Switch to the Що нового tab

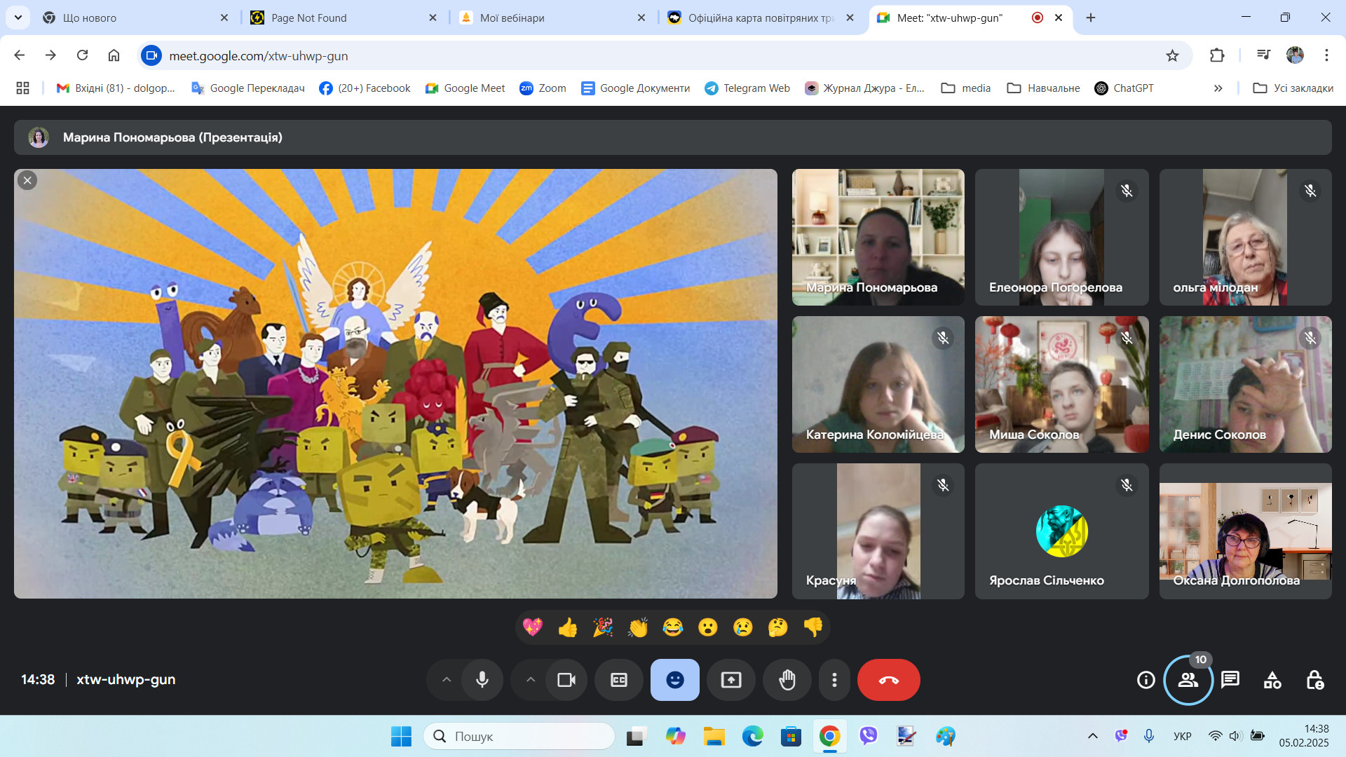137,18
